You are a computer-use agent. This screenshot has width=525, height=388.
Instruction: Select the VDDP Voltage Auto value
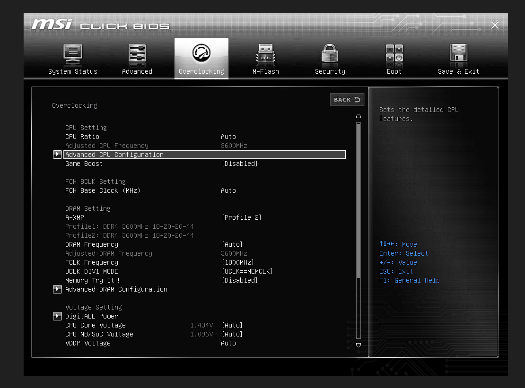tap(228, 343)
